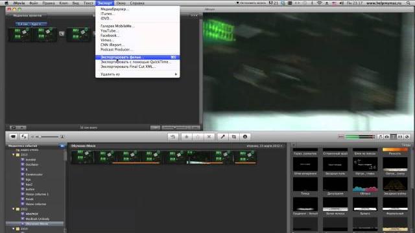
Task: Open the Правка menu
Action: click(x=49, y=3)
